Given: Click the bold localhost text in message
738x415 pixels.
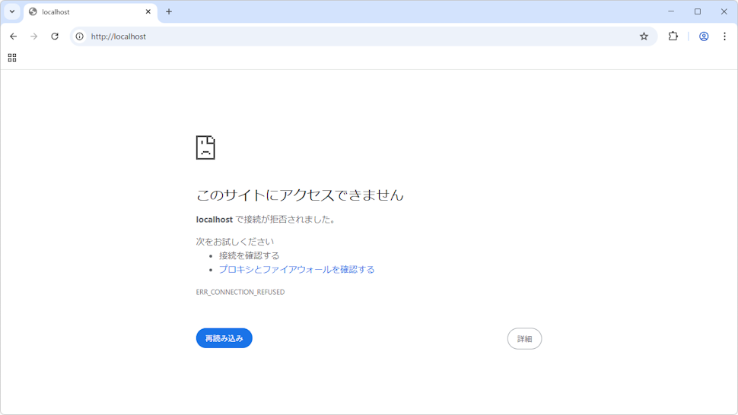Looking at the screenshot, I should pyautogui.click(x=214, y=220).
